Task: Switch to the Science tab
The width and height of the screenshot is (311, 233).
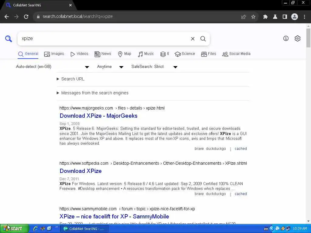Action: (185, 54)
